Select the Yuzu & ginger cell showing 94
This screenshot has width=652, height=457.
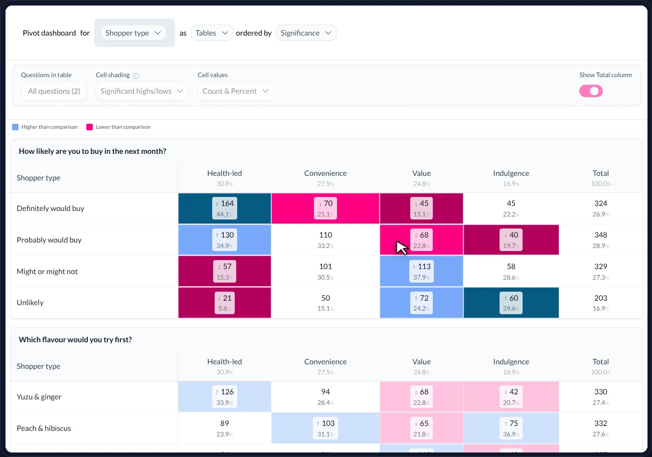325,397
